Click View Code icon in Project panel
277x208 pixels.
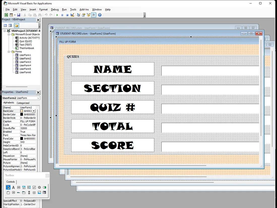[x=5, y=26]
